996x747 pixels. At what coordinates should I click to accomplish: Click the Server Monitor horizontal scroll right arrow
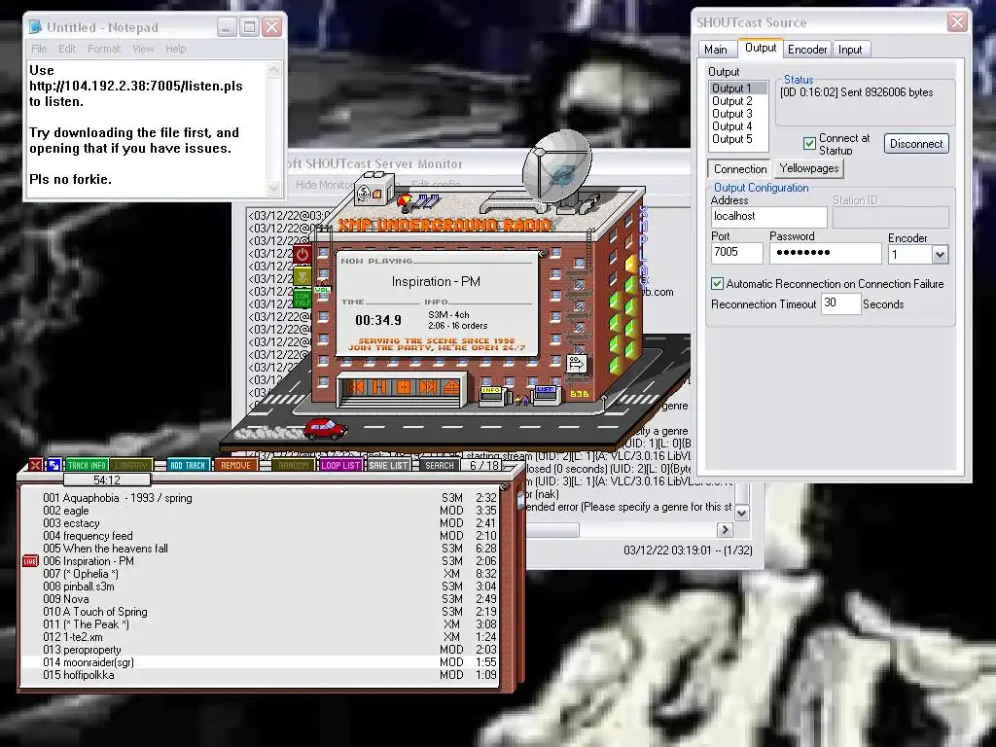click(724, 530)
